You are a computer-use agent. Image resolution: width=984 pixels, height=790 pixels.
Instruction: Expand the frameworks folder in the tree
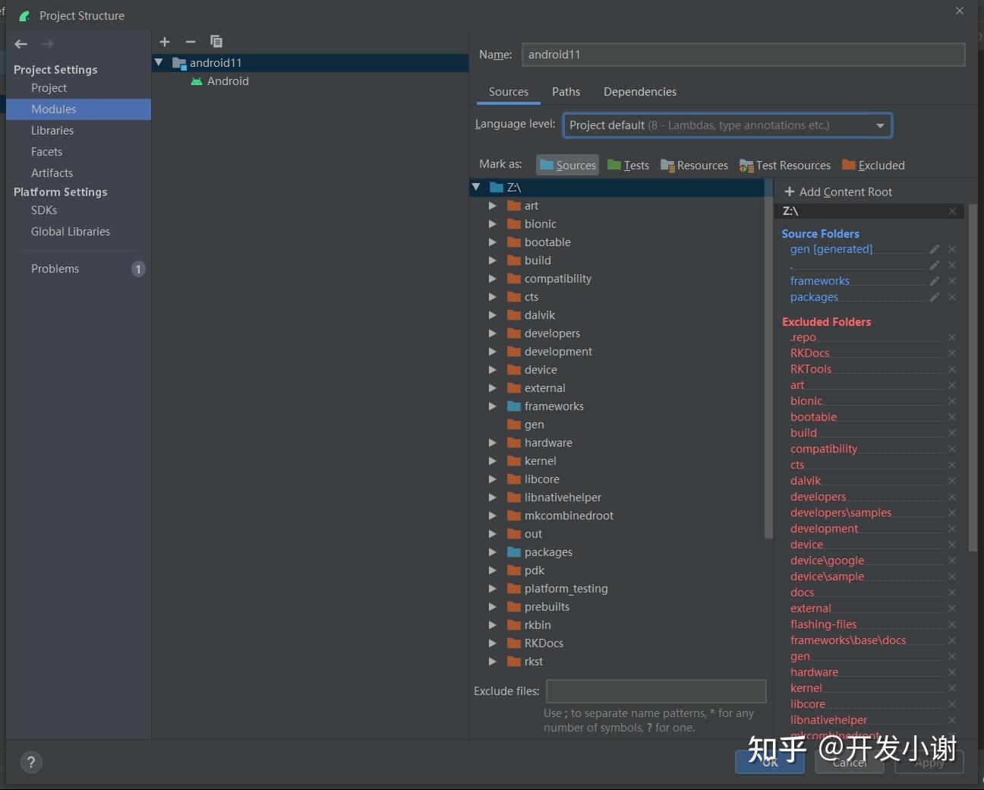493,406
